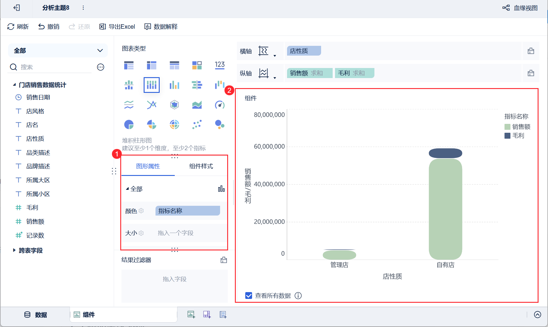The height and width of the screenshot is (327, 548).
Task: Select the gauge dashboard chart icon
Action: pyautogui.click(x=219, y=105)
